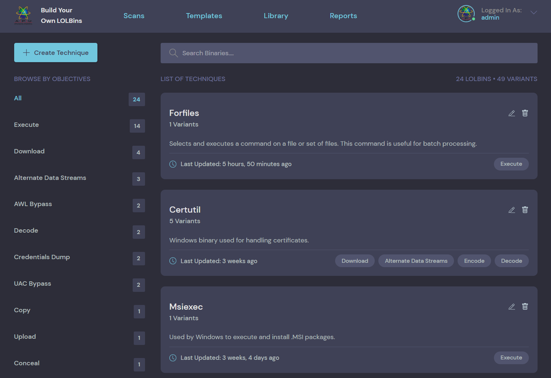The image size is (551, 378).
Task: Edit the Msiexec technique with pencil icon
Action: tap(512, 307)
